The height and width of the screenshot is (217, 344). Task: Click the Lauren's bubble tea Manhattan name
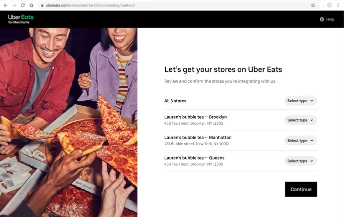point(198,137)
